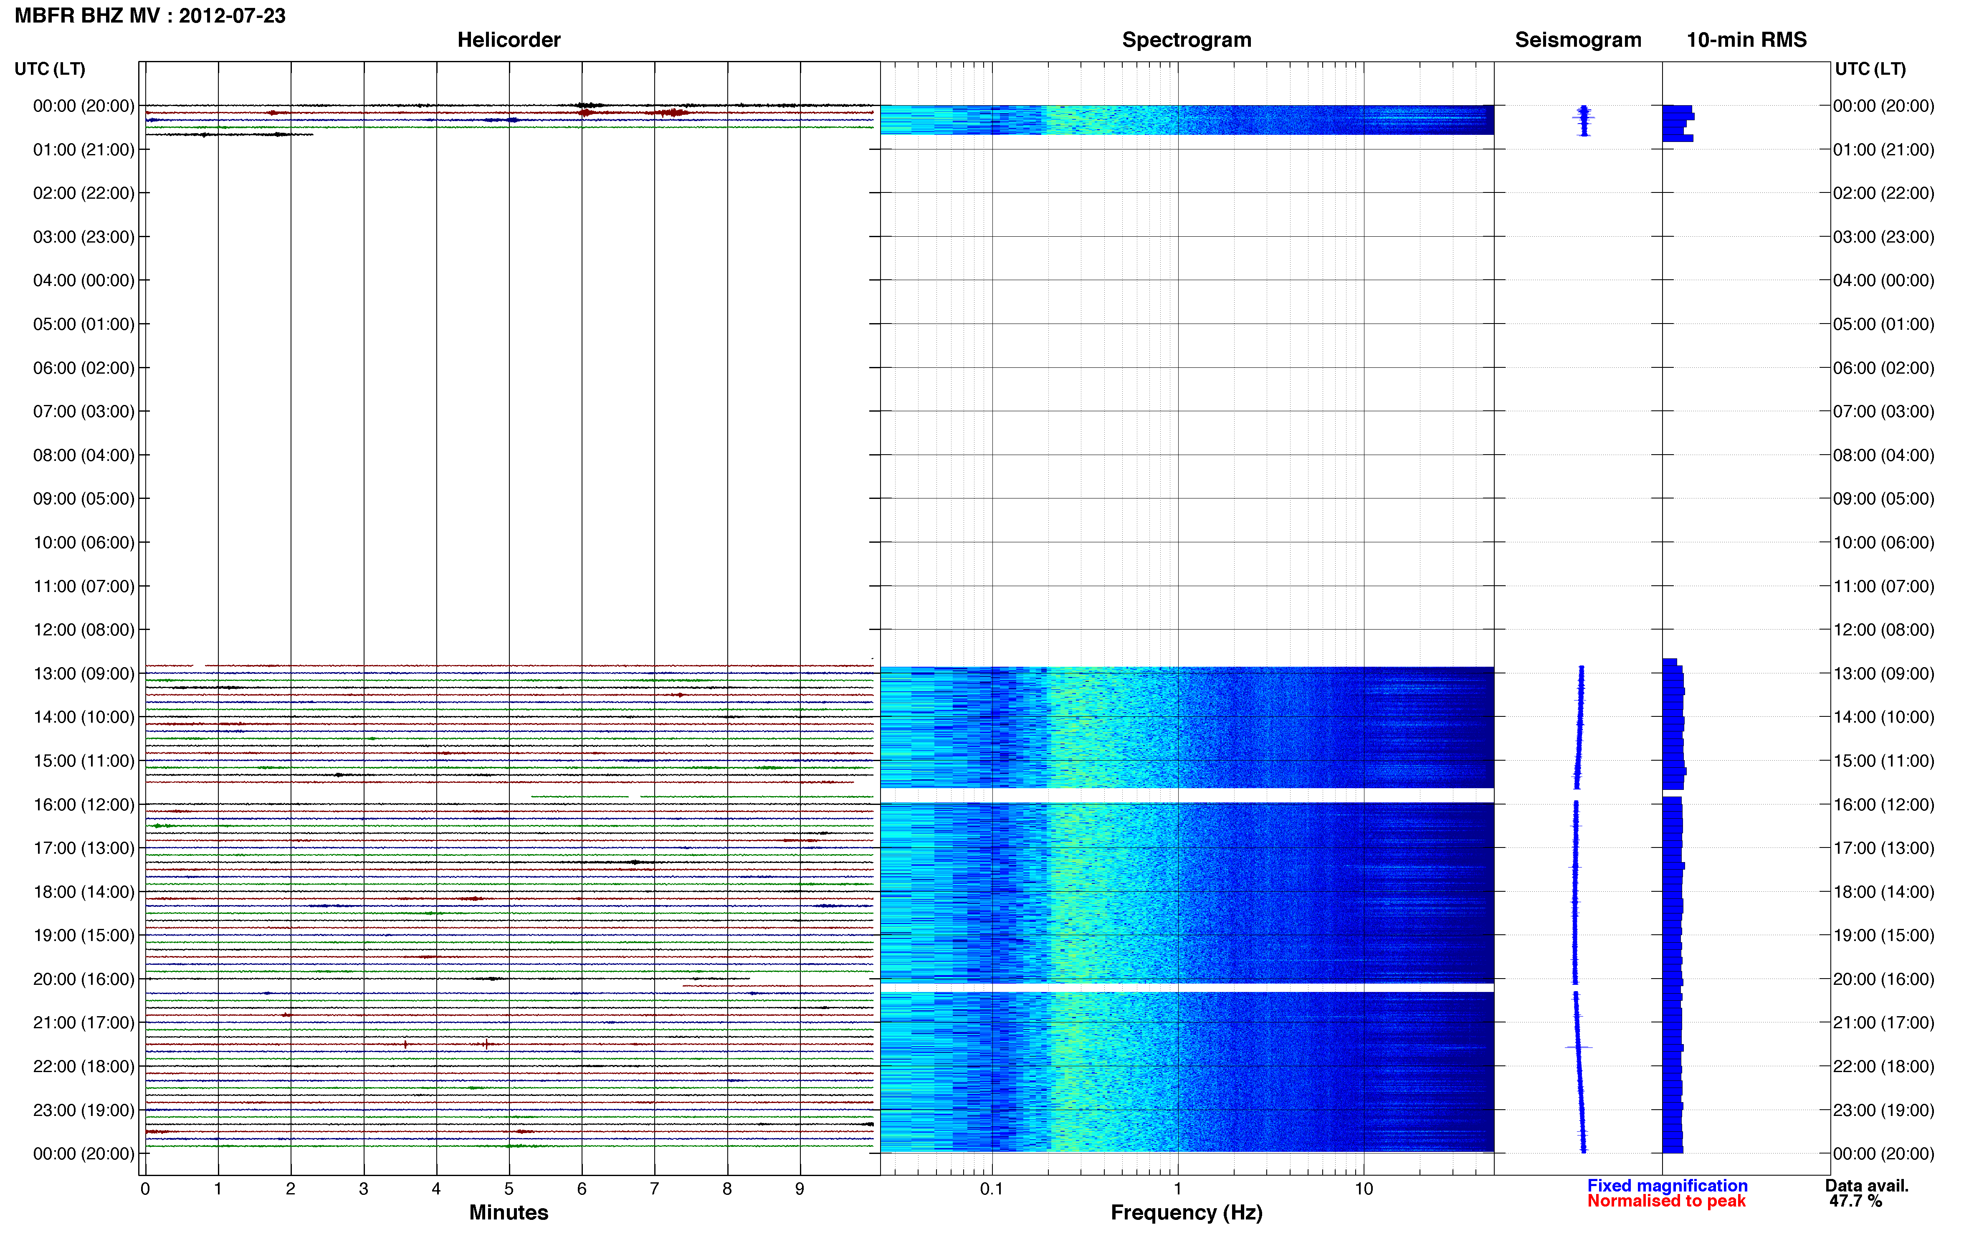This screenshot has height=1237, width=1979.
Task: Select the Spectrogram panel heading
Action: pyautogui.click(x=1186, y=40)
